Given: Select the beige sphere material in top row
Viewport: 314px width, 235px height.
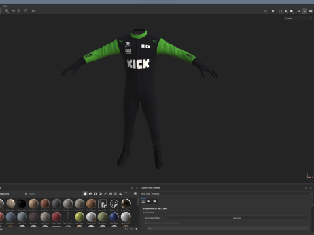Looking at the screenshot, I should (x=10, y=204).
